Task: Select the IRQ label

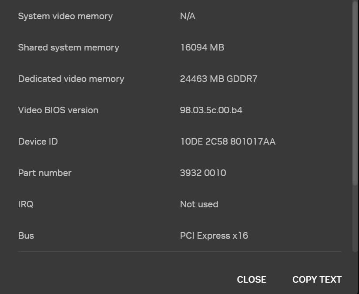Action: [26, 204]
